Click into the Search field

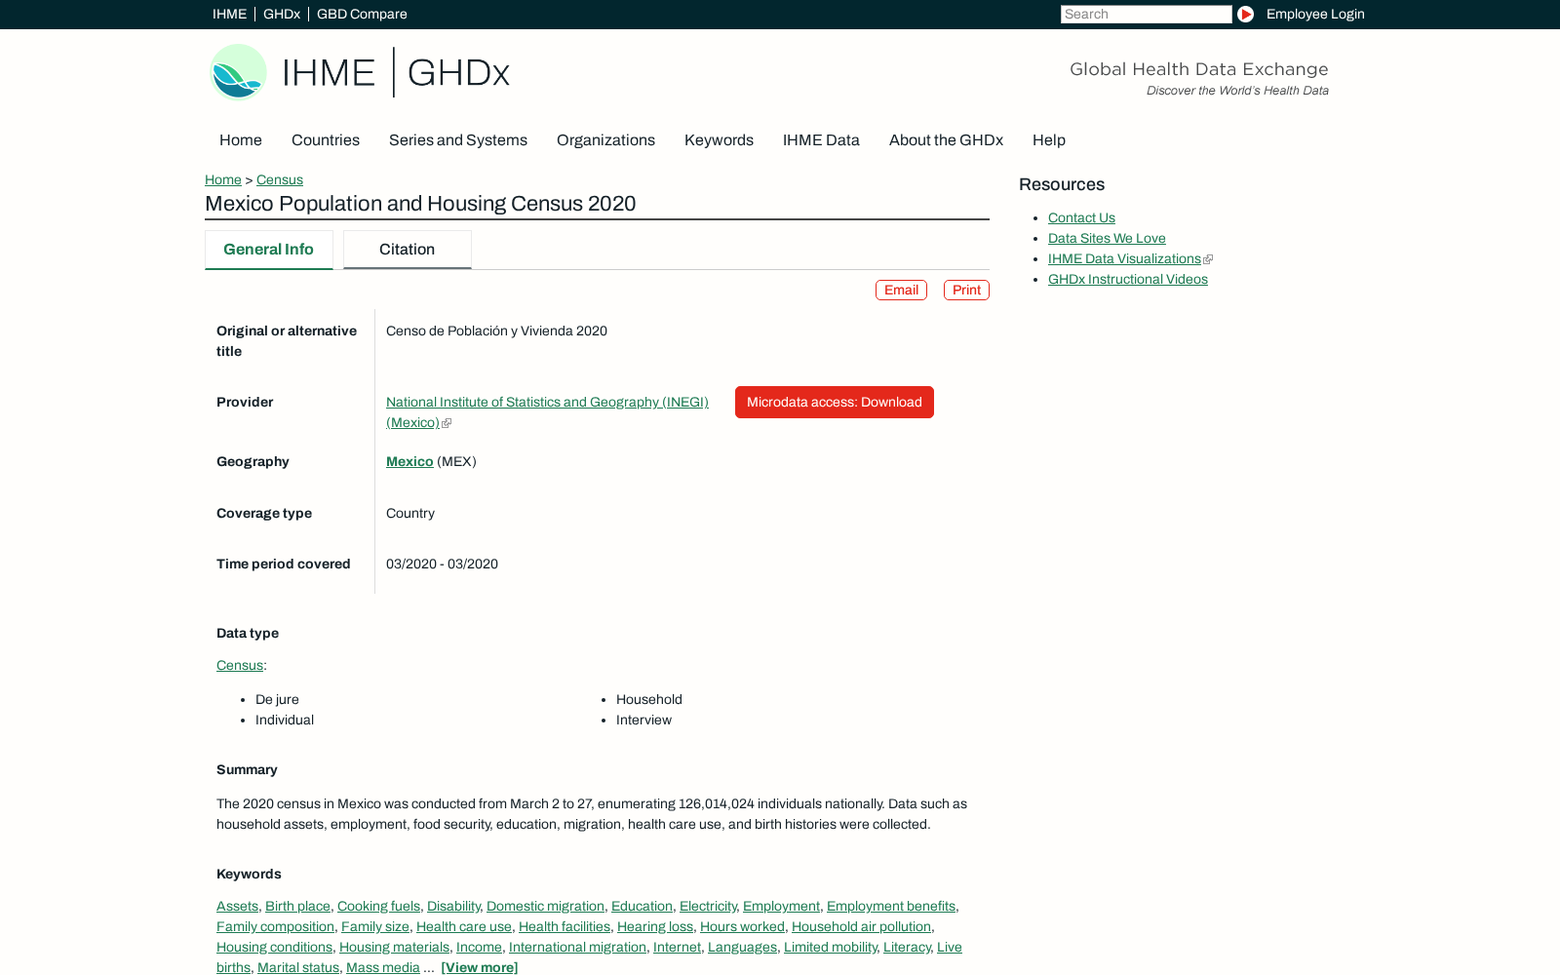coord(1146,14)
